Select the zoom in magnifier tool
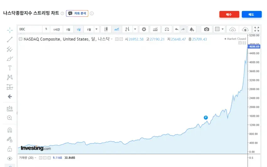The image size is (267, 167). pos(10,118)
